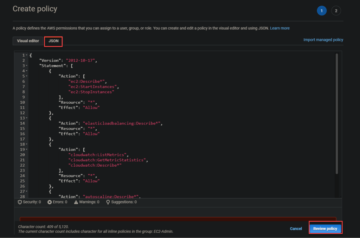Switch to the Visual editor tab
360x238 pixels.
[x=28, y=41]
